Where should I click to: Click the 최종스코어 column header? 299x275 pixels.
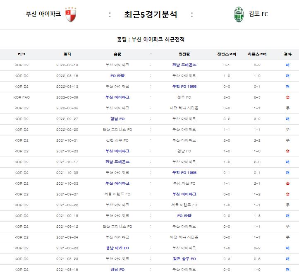(257, 54)
